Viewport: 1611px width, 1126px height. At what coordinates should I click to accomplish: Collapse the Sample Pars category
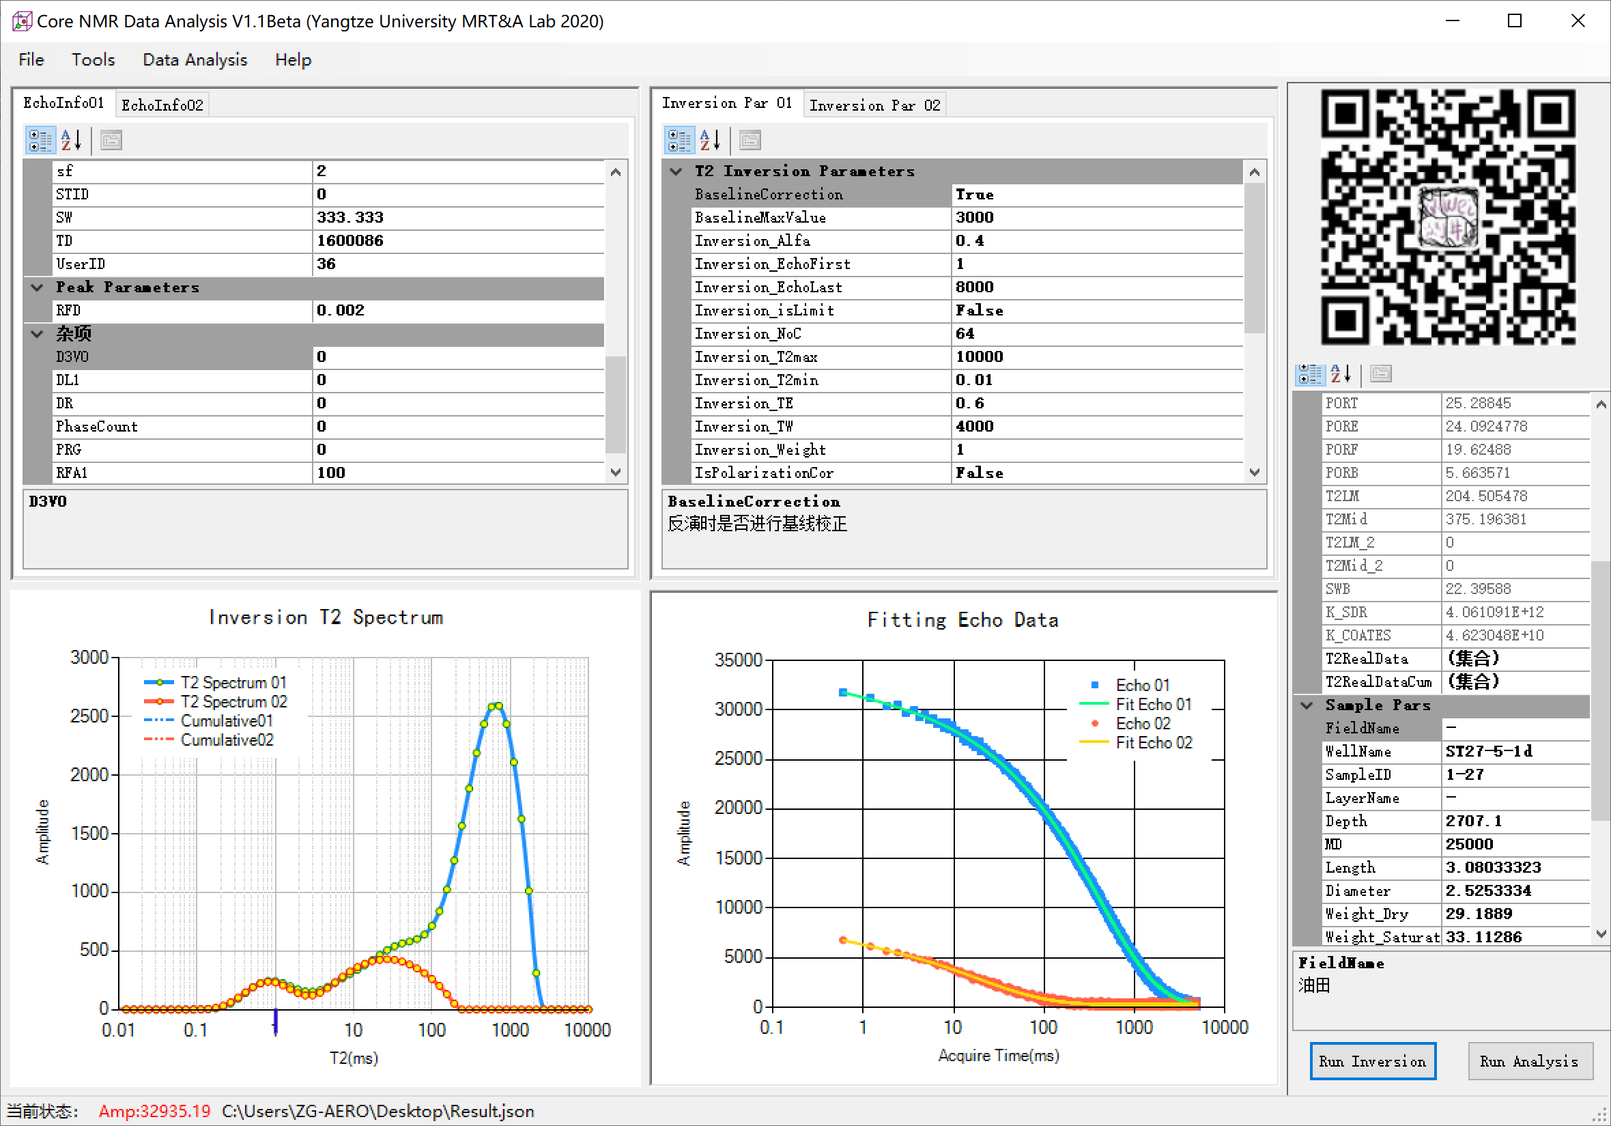pos(1307,705)
